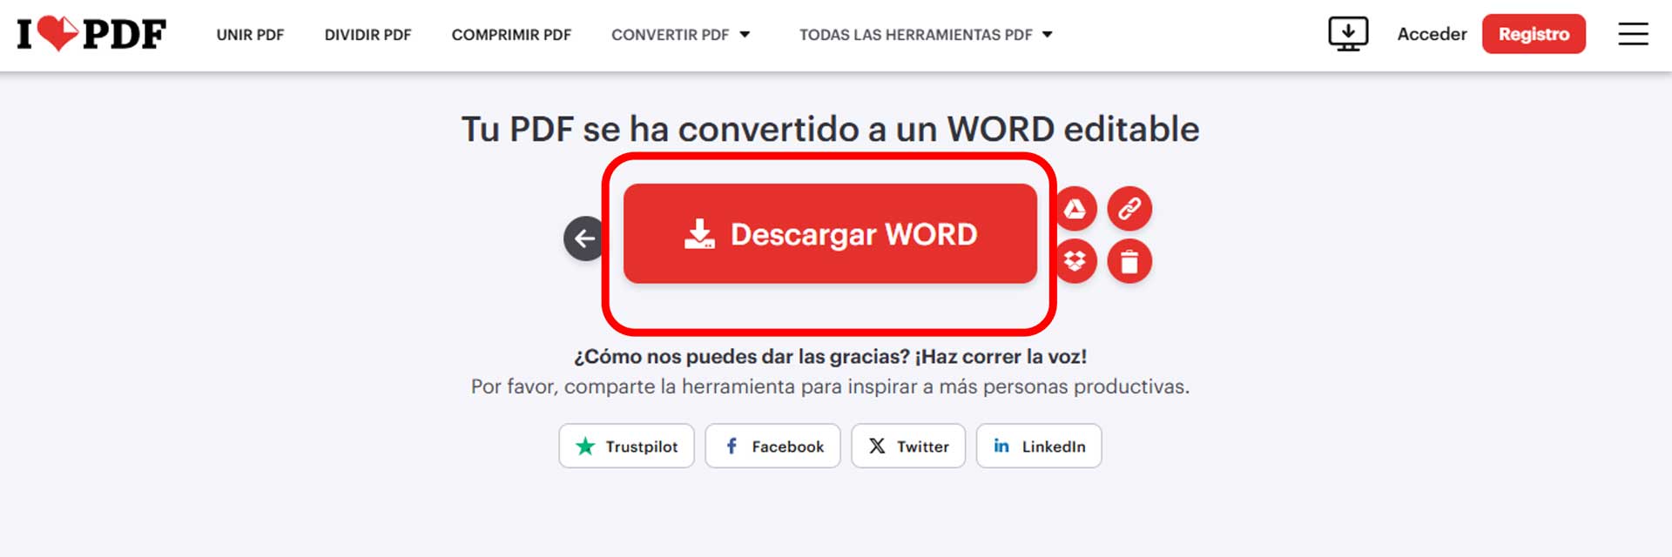The image size is (1672, 557).
Task: Share on Twitter
Action: tap(908, 446)
